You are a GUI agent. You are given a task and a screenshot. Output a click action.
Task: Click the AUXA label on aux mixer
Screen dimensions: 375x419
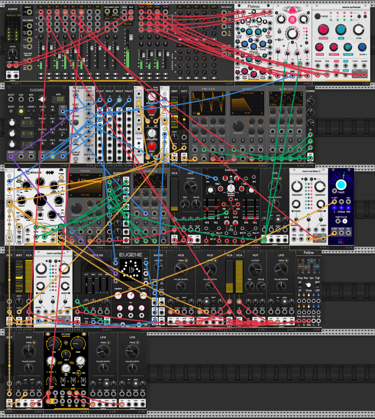click(141, 6)
